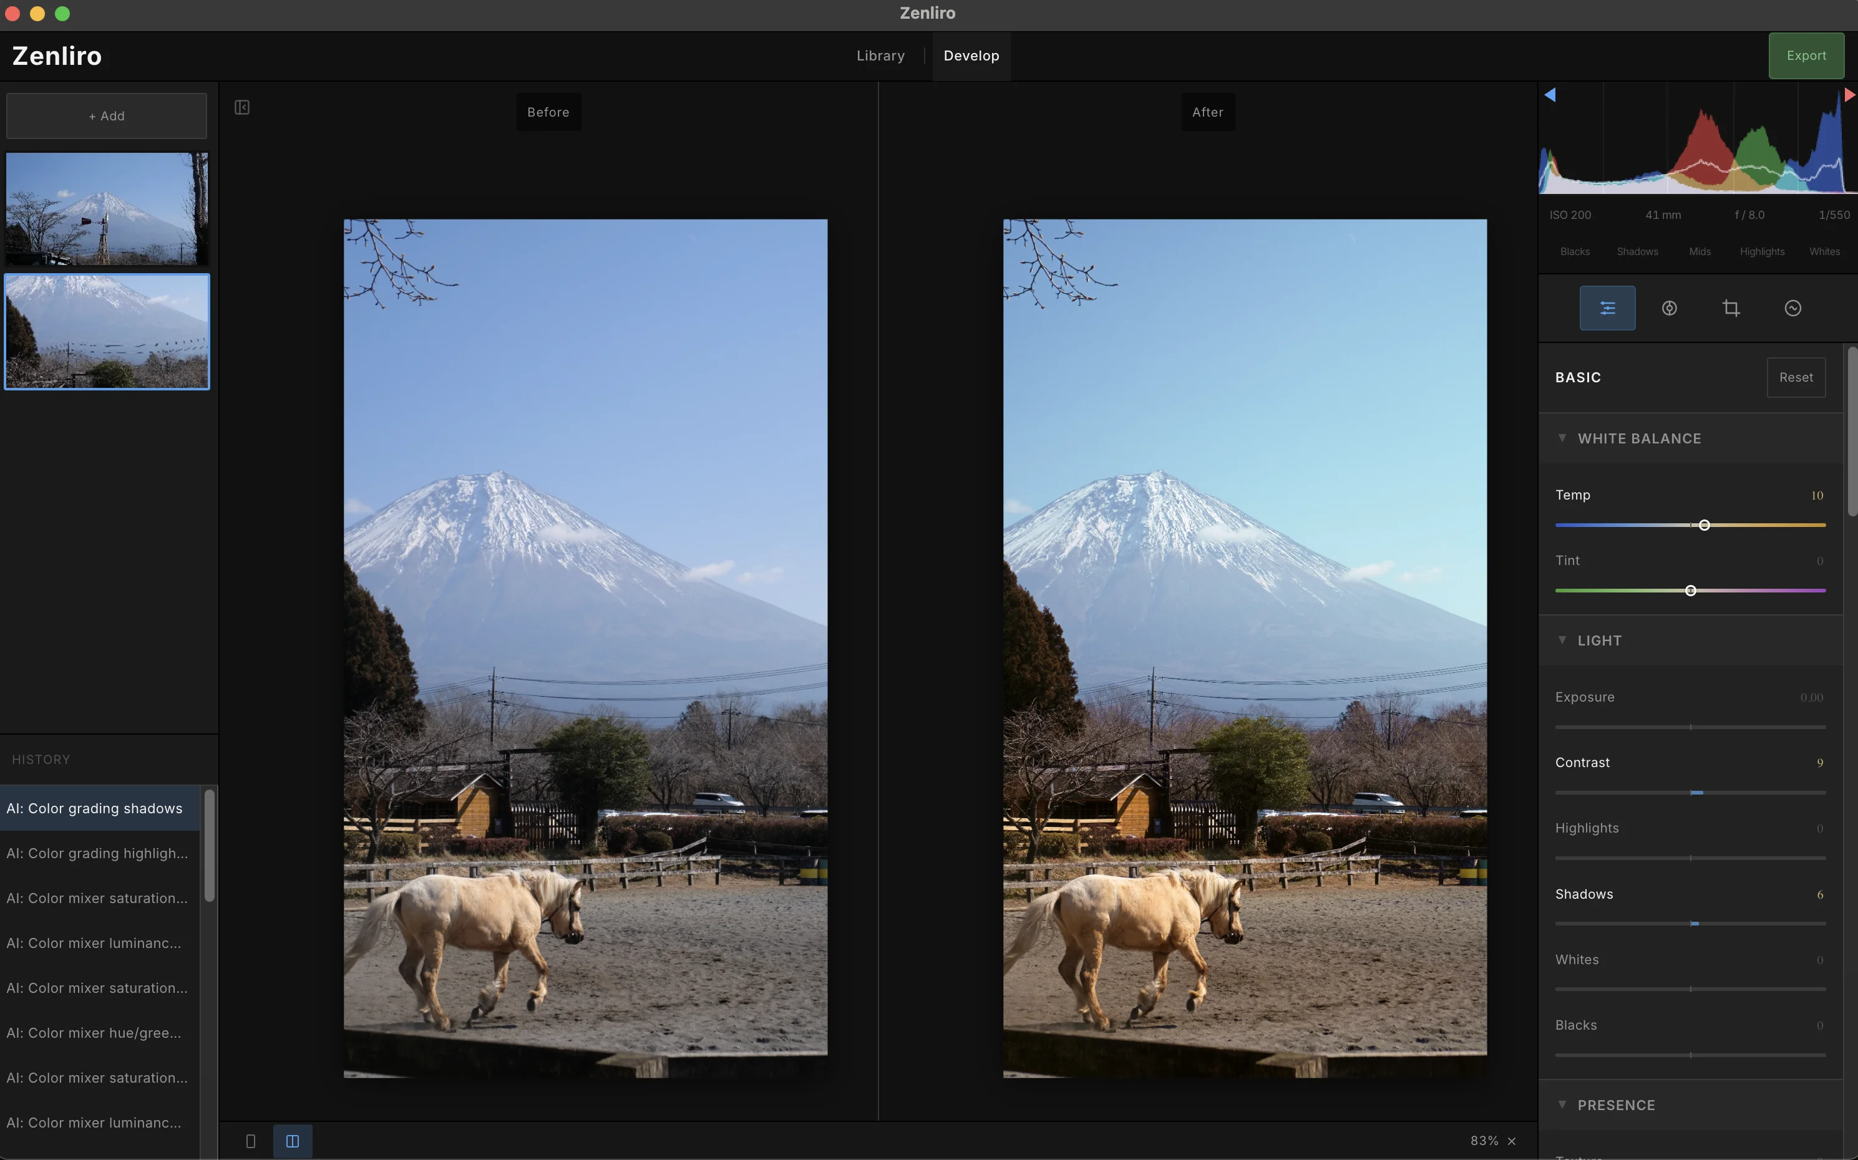Click the Export button
The width and height of the screenshot is (1858, 1160).
click(x=1806, y=56)
